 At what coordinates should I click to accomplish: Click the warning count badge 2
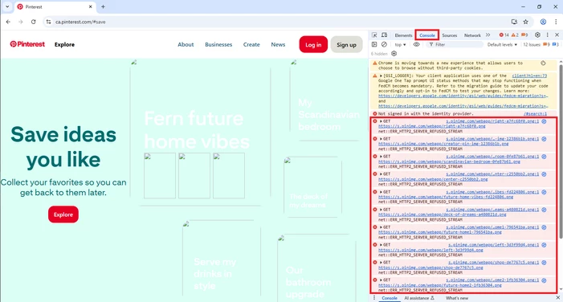click(x=515, y=35)
